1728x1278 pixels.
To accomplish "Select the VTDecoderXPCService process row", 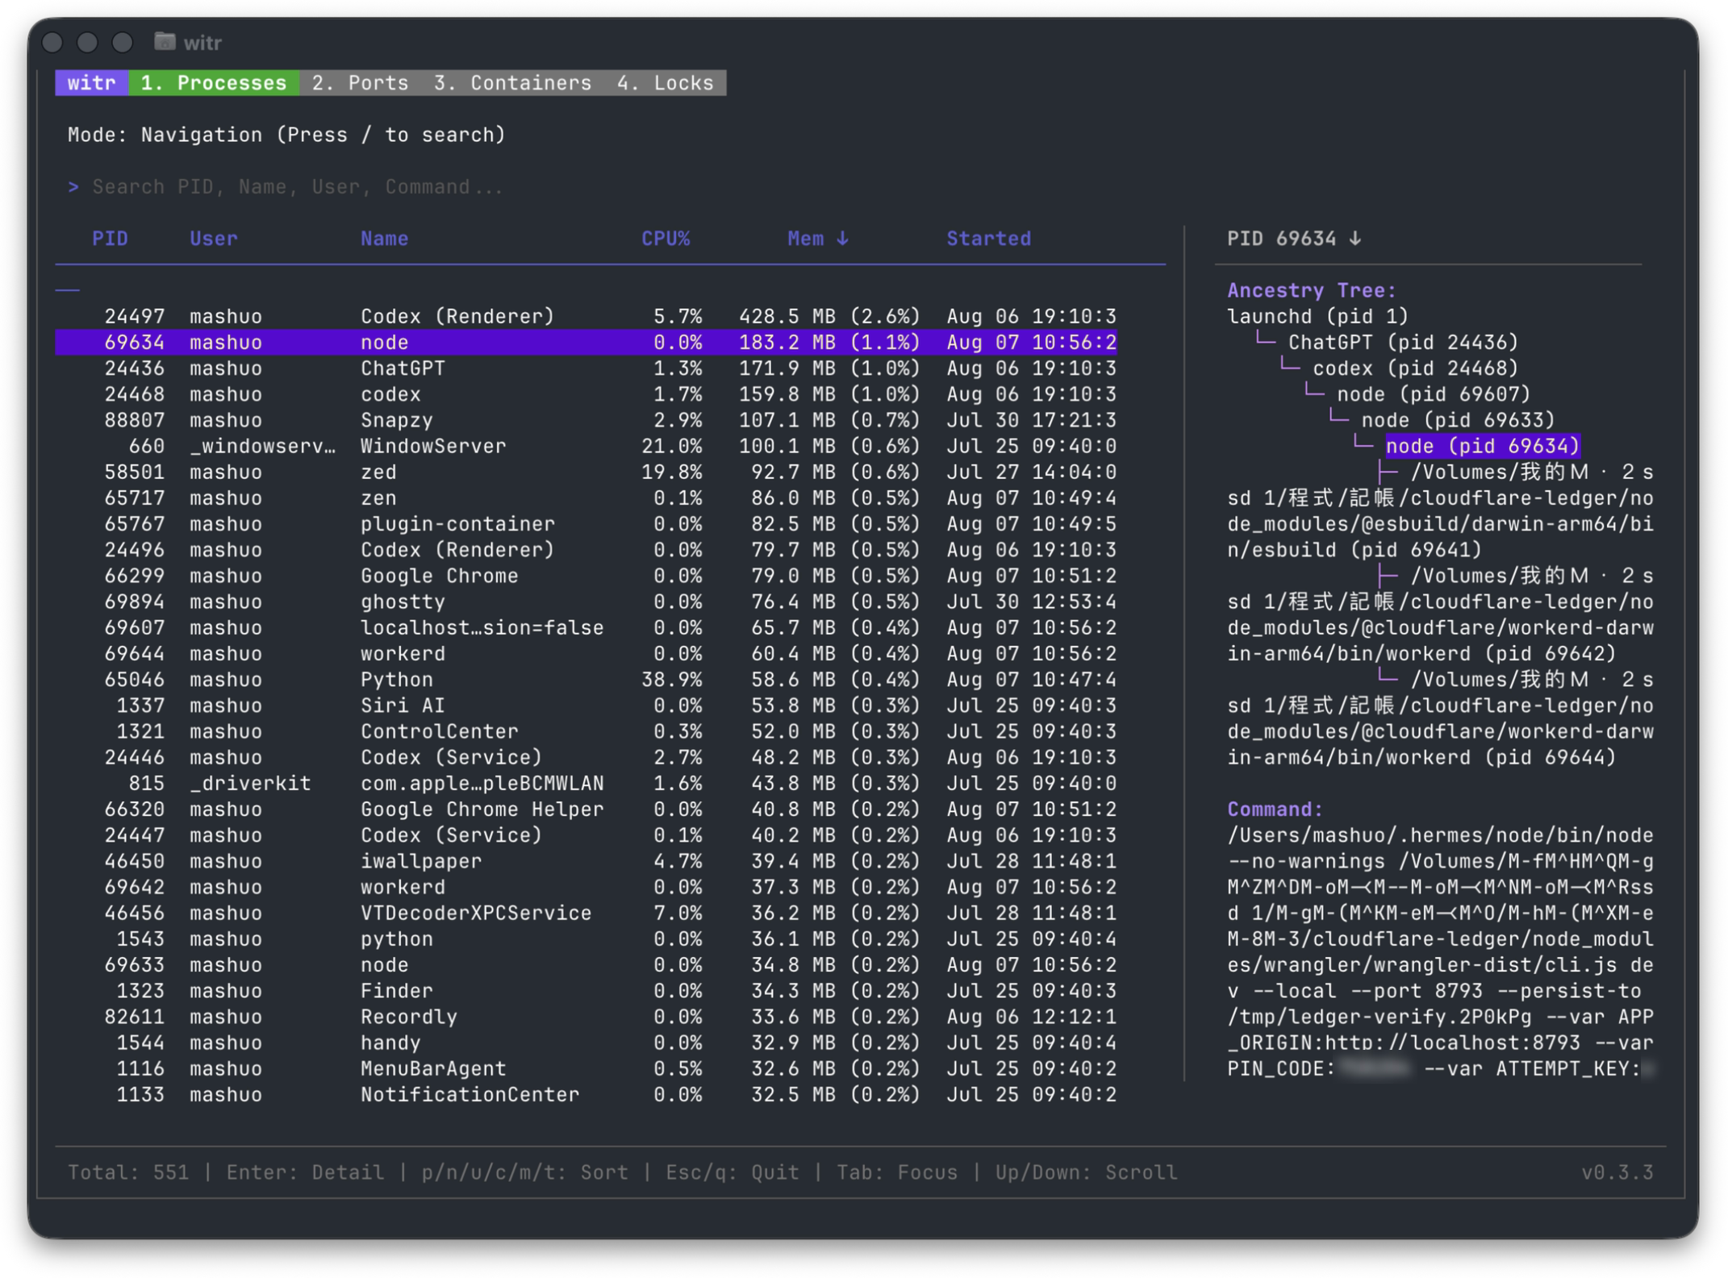I will tap(586, 914).
